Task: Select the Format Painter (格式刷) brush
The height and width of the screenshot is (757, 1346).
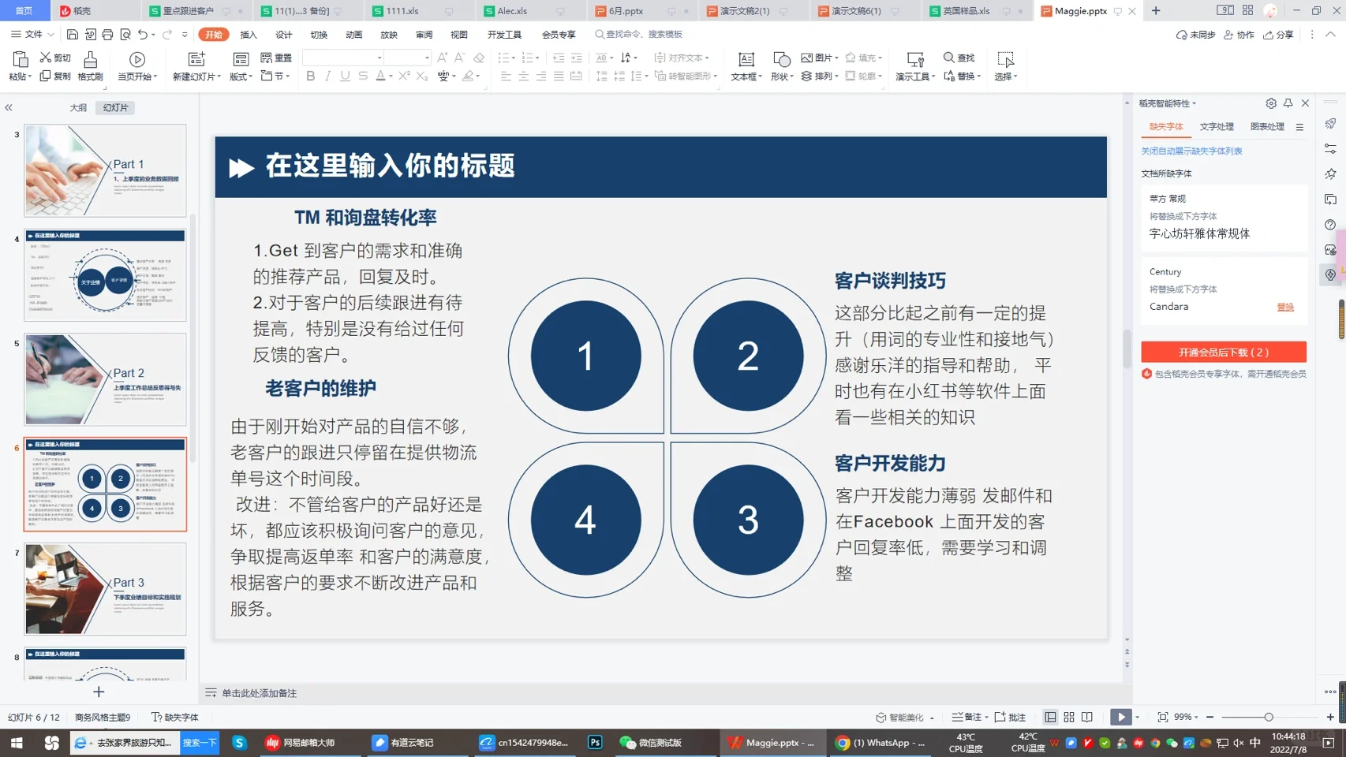Action: point(91,60)
